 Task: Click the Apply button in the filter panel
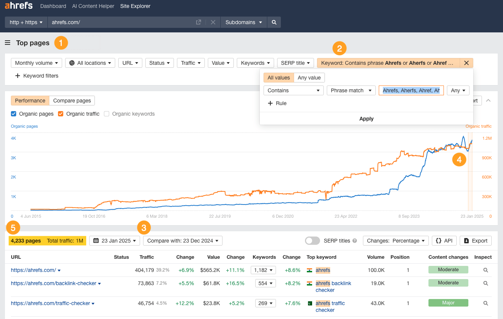(x=366, y=119)
